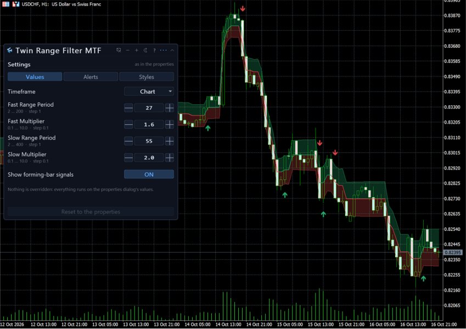Image resolution: width=466 pixels, height=329 pixels.
Task: Toggle the moon theme icon
Action: point(145,50)
